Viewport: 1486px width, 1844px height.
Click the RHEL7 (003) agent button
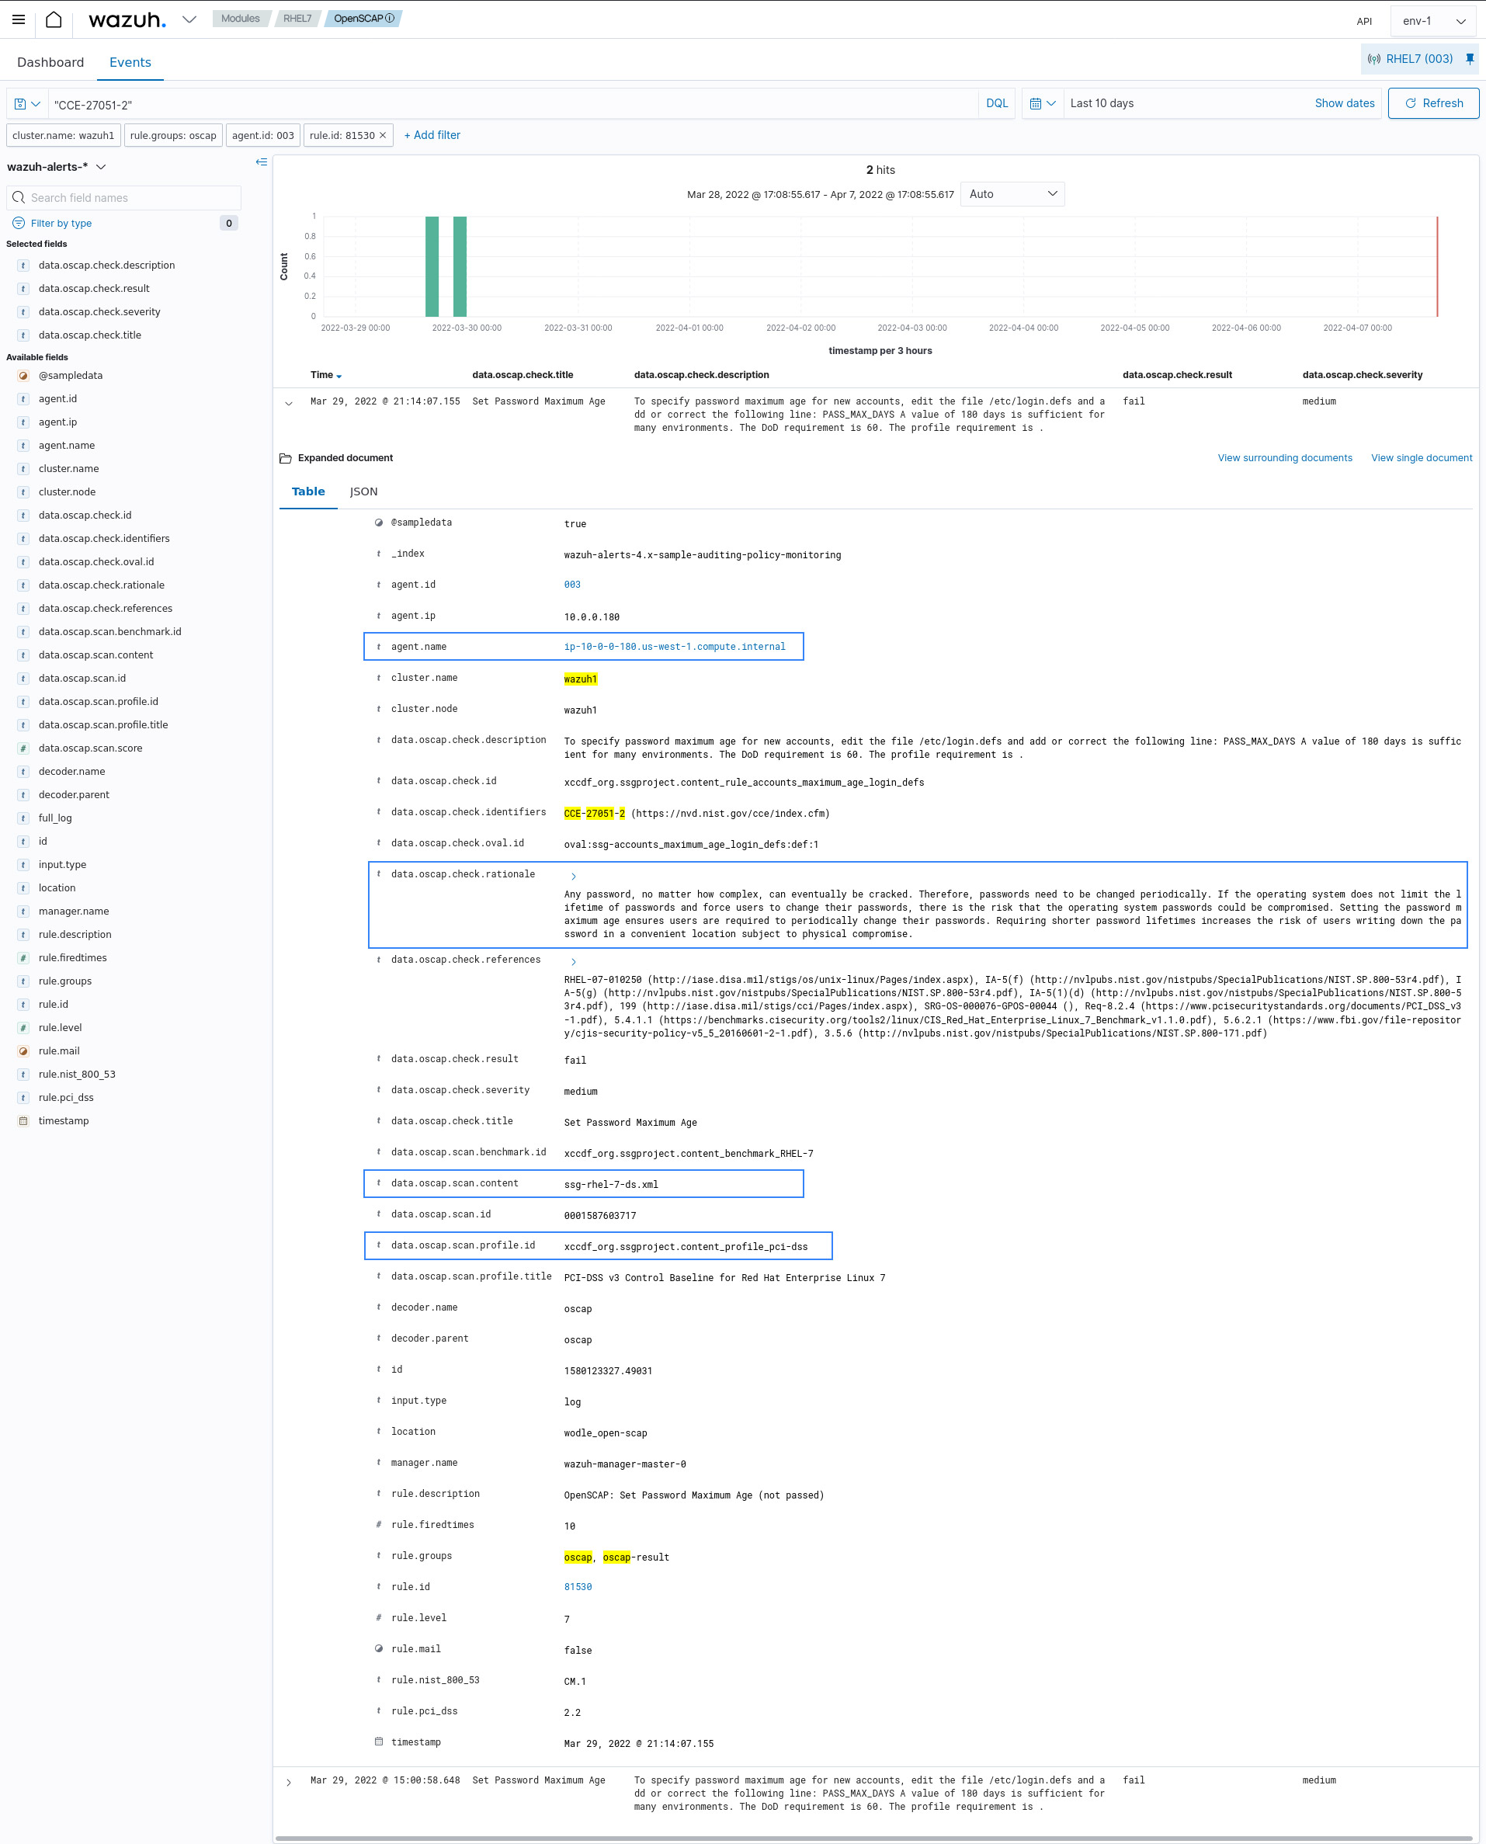tap(1410, 58)
